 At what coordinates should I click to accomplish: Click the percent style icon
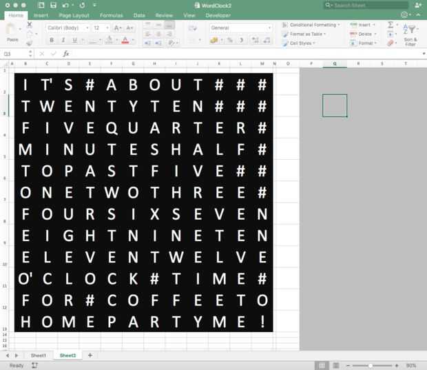pyautogui.click(x=230, y=41)
